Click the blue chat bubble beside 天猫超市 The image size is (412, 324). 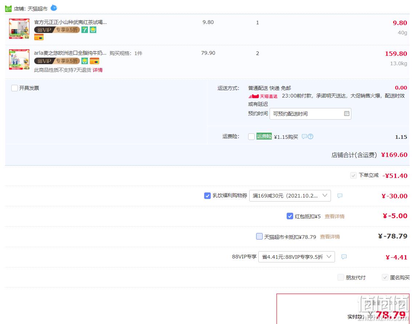54,8
